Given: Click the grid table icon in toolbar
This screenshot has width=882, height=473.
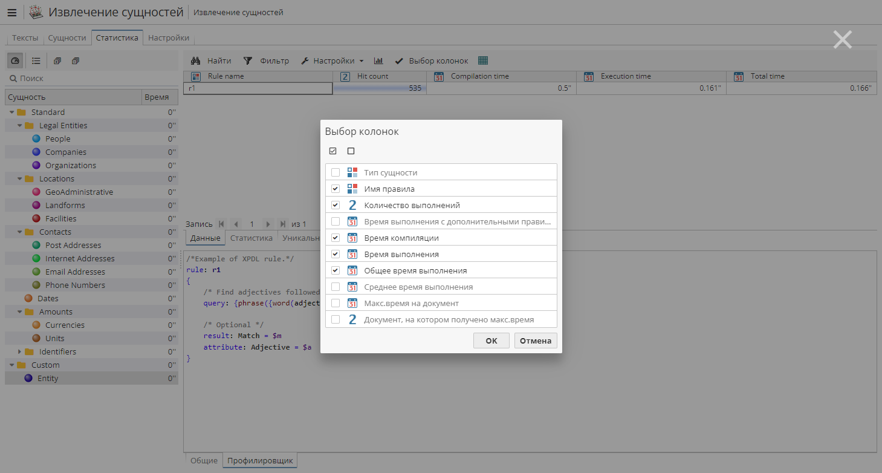Looking at the screenshot, I should [483, 60].
